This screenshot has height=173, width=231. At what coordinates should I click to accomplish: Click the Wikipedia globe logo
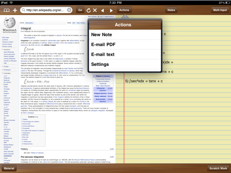[10, 23]
